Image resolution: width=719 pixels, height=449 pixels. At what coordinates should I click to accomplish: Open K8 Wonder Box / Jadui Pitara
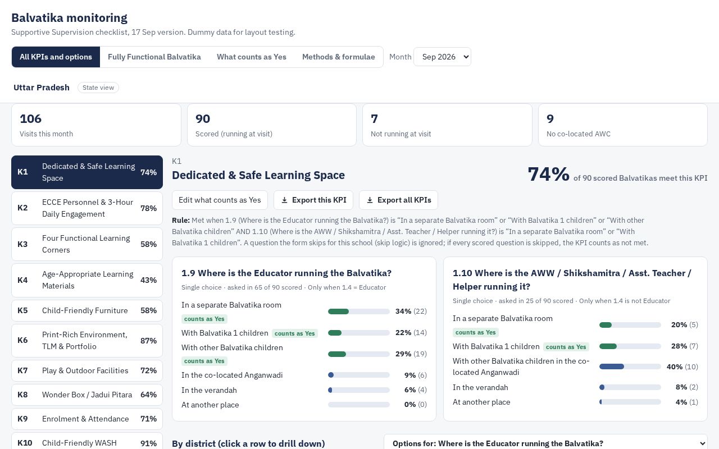coord(87,395)
